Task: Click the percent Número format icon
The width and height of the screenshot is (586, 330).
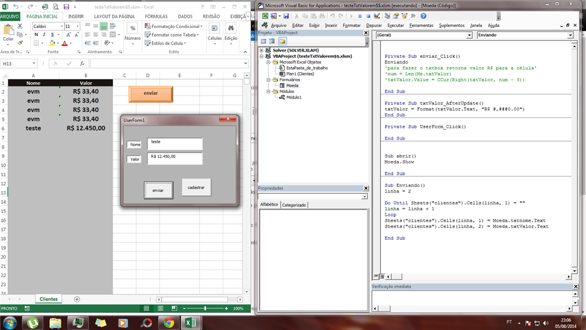Action: (x=133, y=28)
